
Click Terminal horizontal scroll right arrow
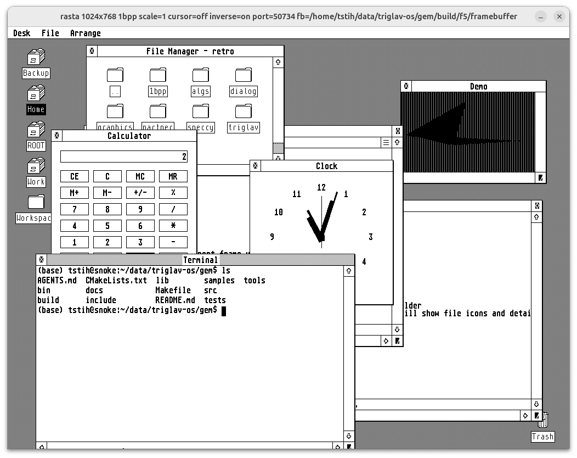[338, 446]
